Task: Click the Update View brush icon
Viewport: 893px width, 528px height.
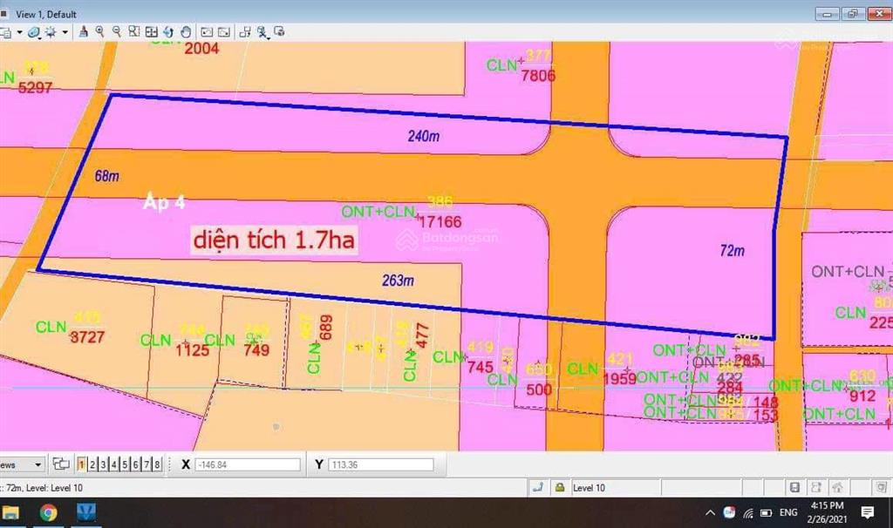Action: 84,31
